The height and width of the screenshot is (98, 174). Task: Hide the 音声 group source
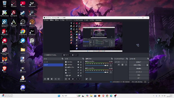tap(78, 75)
